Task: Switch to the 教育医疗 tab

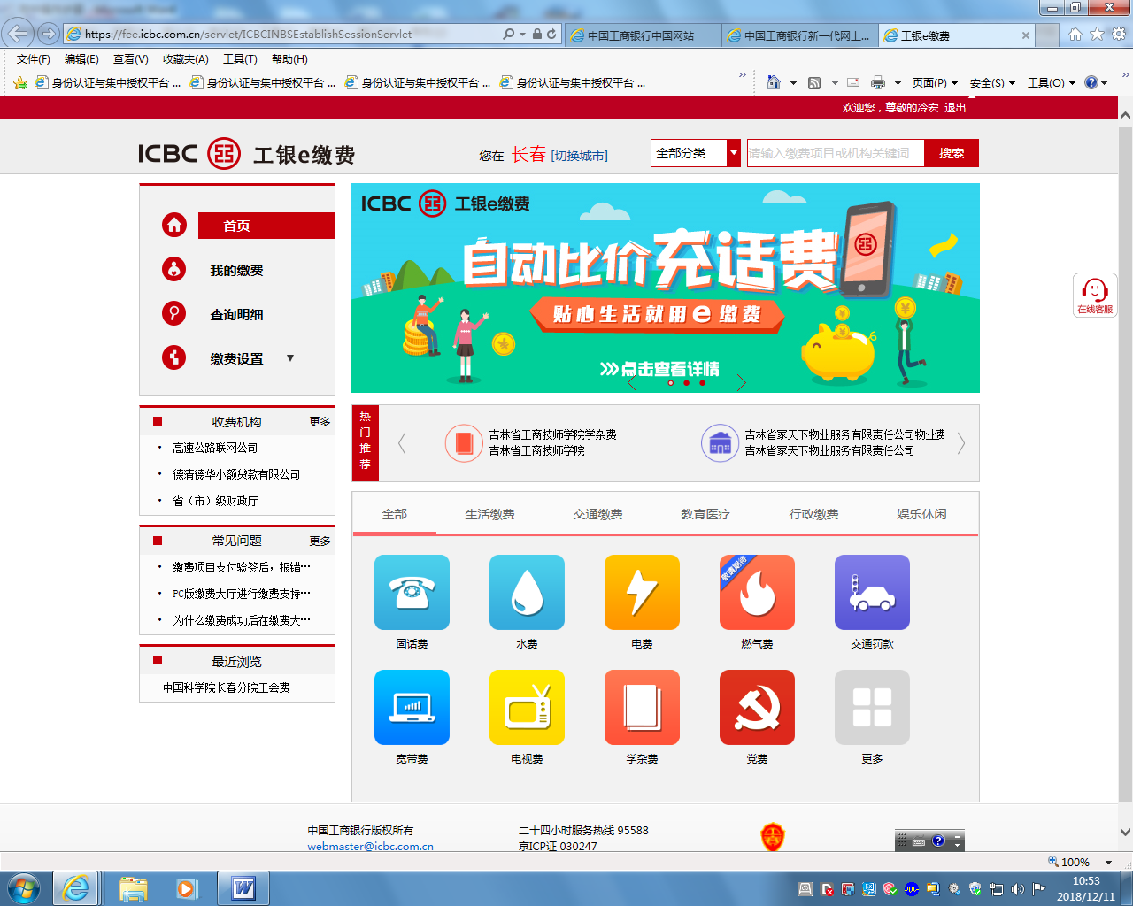Action: click(x=705, y=514)
